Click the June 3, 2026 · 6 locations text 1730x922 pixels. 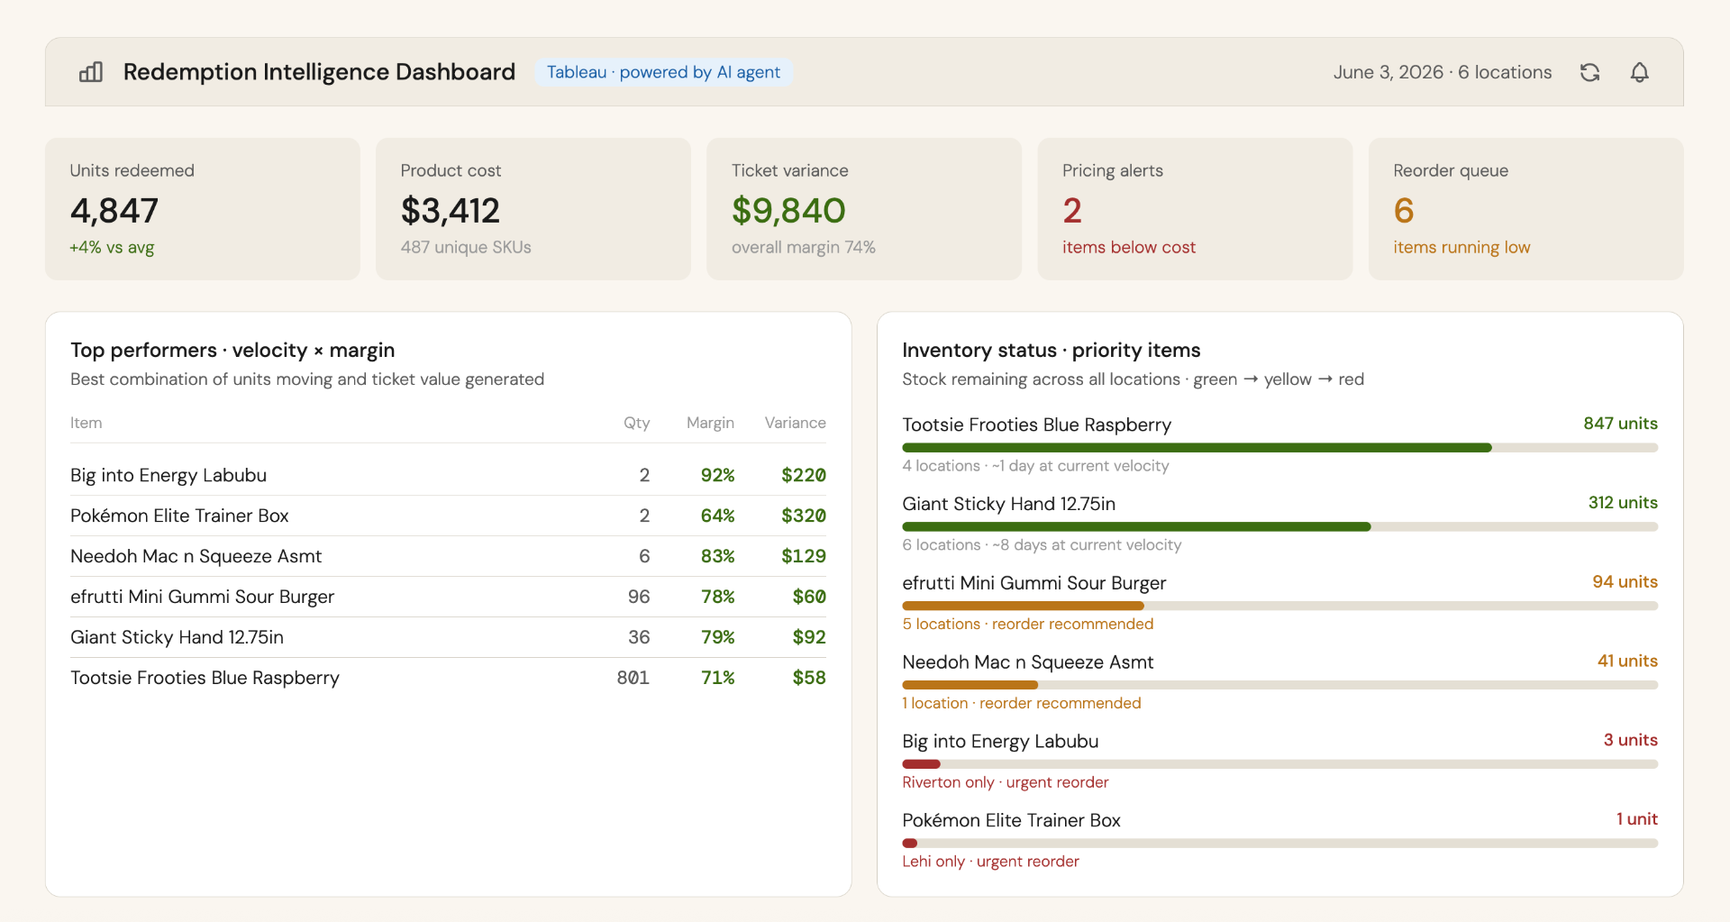(1443, 72)
